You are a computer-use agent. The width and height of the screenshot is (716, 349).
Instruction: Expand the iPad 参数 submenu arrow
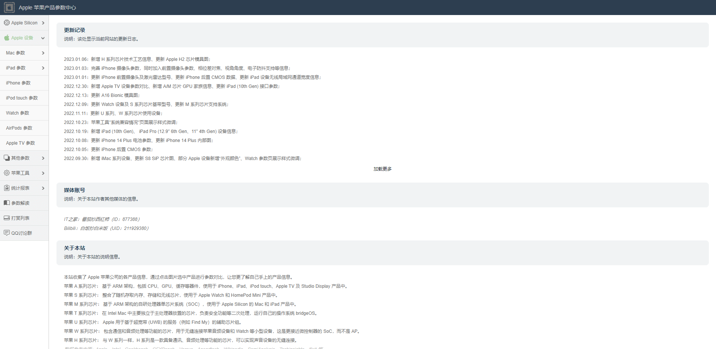[x=43, y=68]
